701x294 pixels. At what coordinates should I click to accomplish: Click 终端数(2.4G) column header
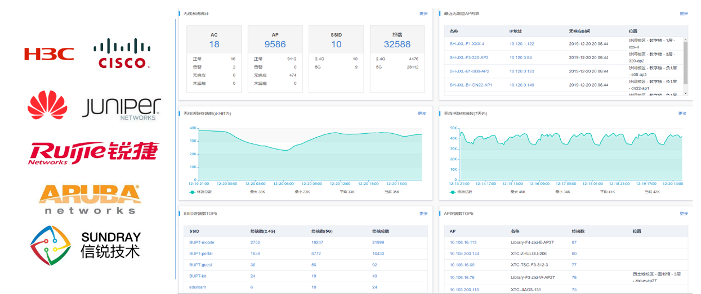(x=262, y=231)
